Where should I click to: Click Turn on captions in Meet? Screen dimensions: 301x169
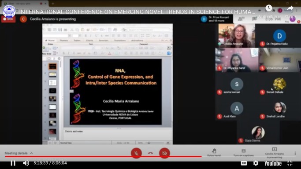coord(243,153)
